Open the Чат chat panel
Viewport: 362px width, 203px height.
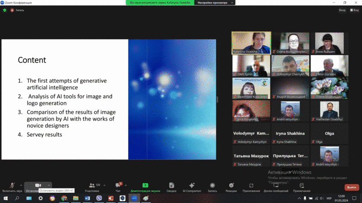click(x=118, y=186)
